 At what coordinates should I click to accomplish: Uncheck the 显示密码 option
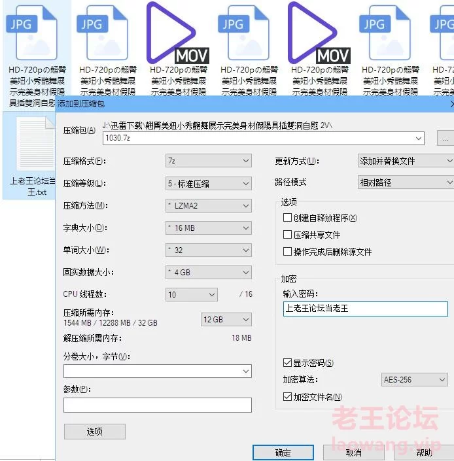tap(287, 363)
